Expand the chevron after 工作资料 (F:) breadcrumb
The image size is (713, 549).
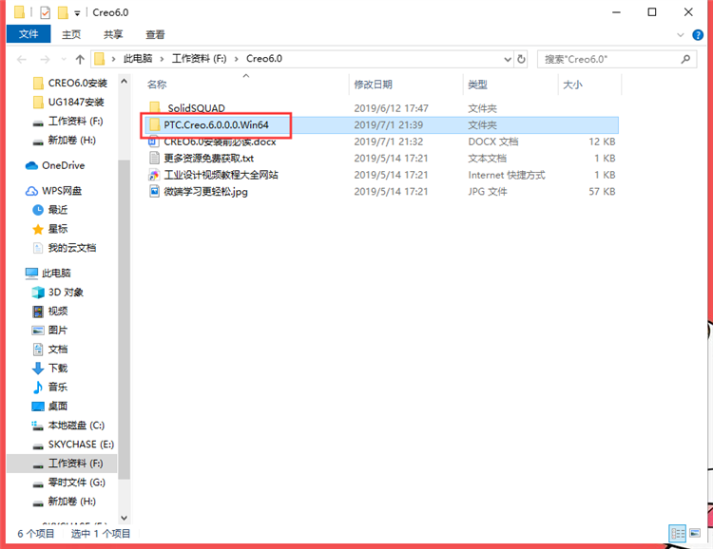(236, 59)
